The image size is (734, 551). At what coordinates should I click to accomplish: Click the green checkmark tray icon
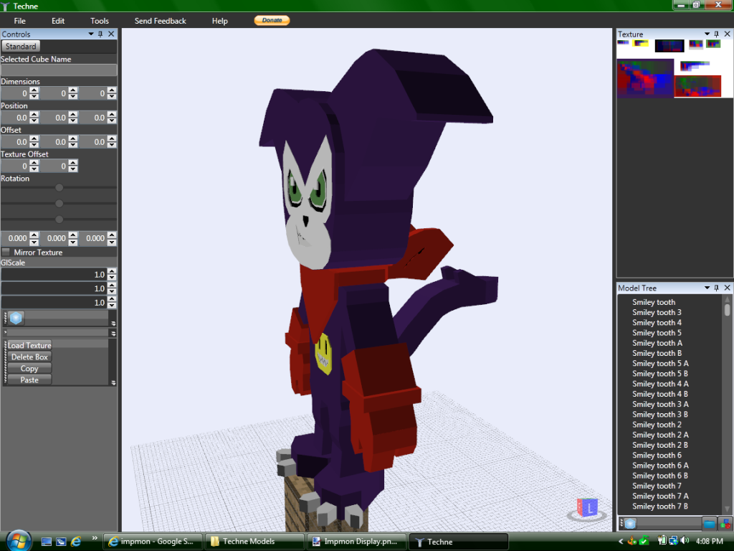pyautogui.click(x=644, y=541)
